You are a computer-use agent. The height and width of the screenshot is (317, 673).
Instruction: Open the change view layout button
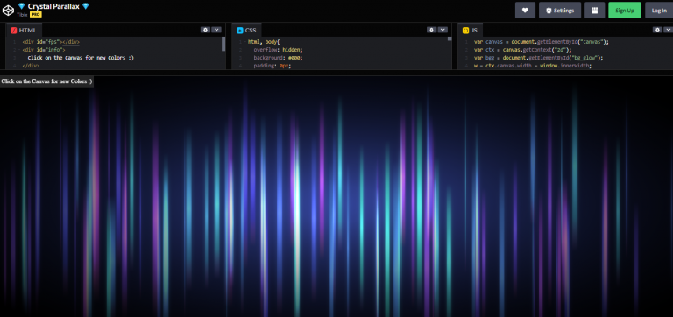[594, 11]
